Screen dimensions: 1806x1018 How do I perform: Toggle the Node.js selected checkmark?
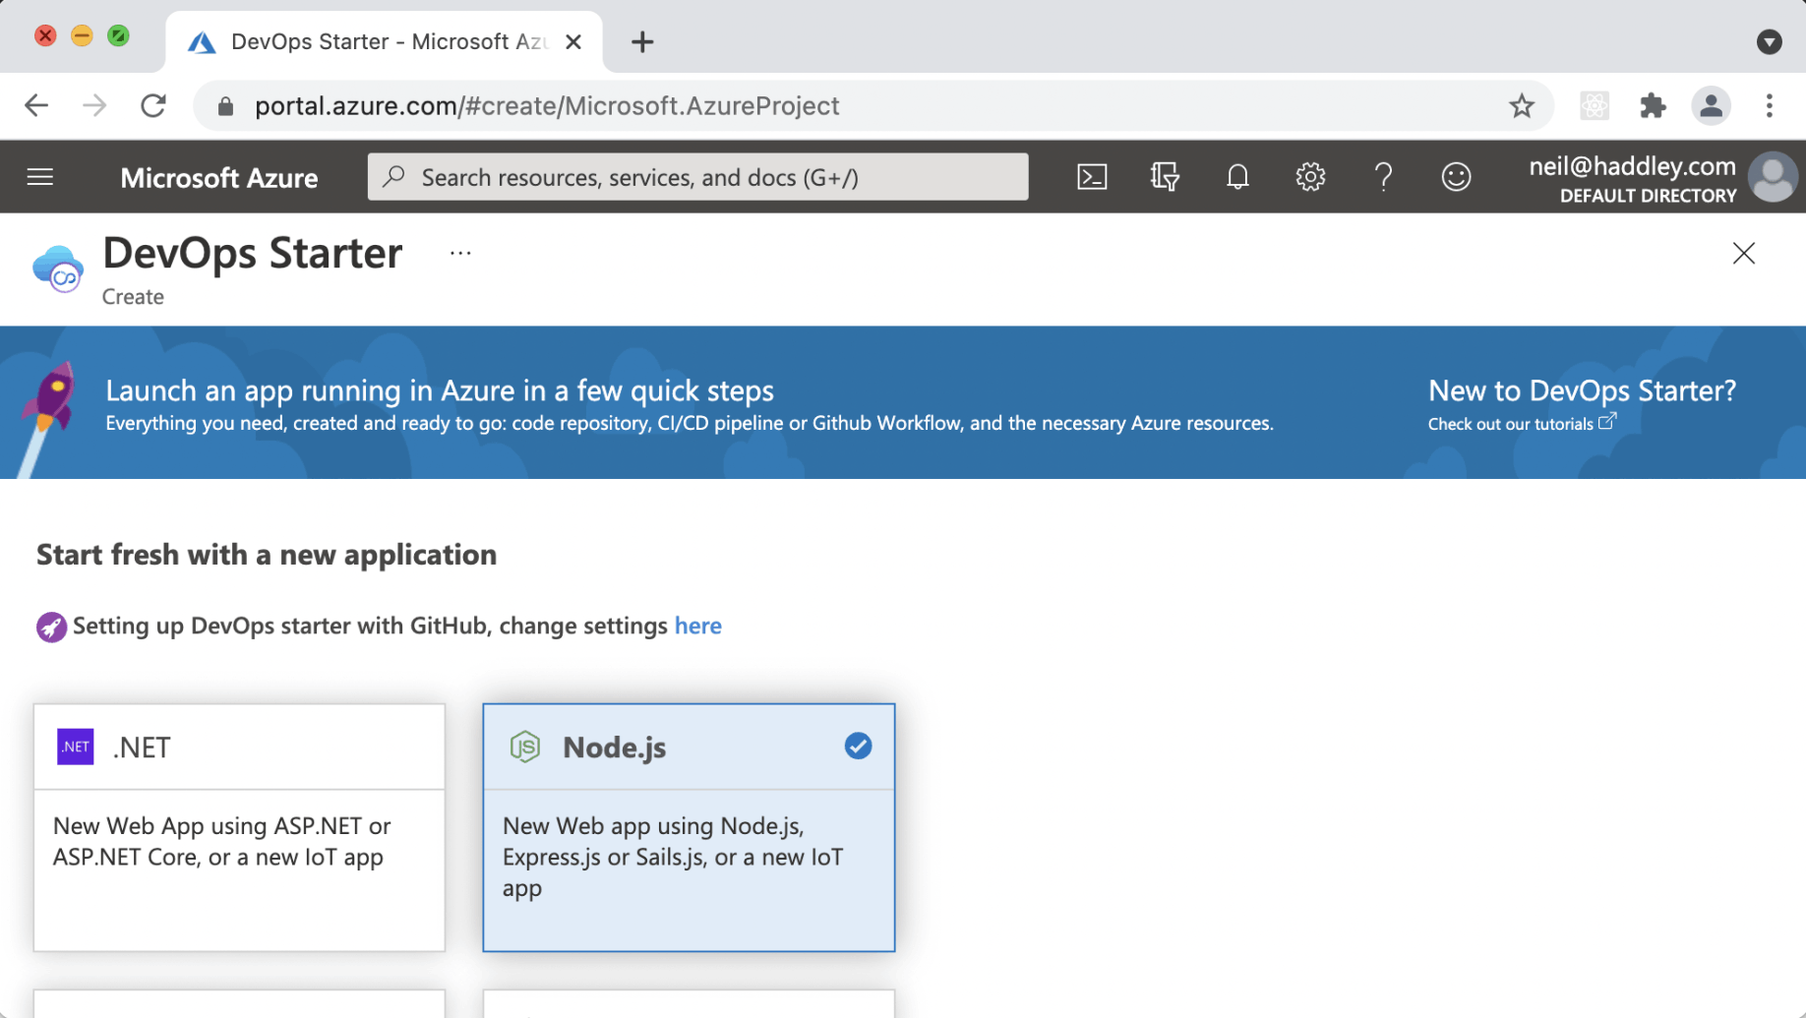tap(858, 747)
